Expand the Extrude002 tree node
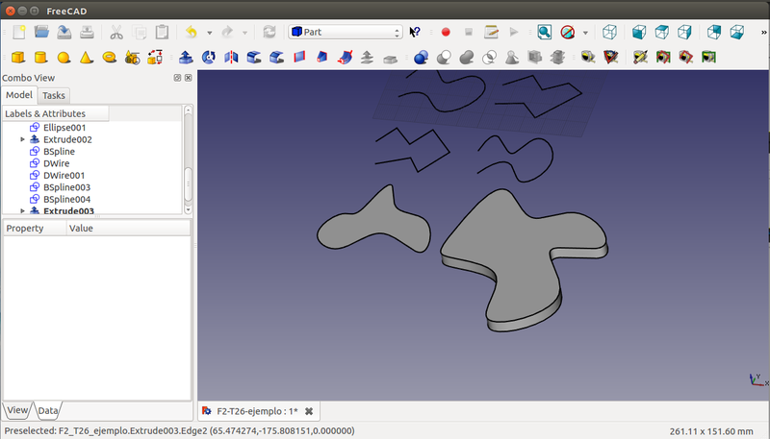 (x=22, y=139)
